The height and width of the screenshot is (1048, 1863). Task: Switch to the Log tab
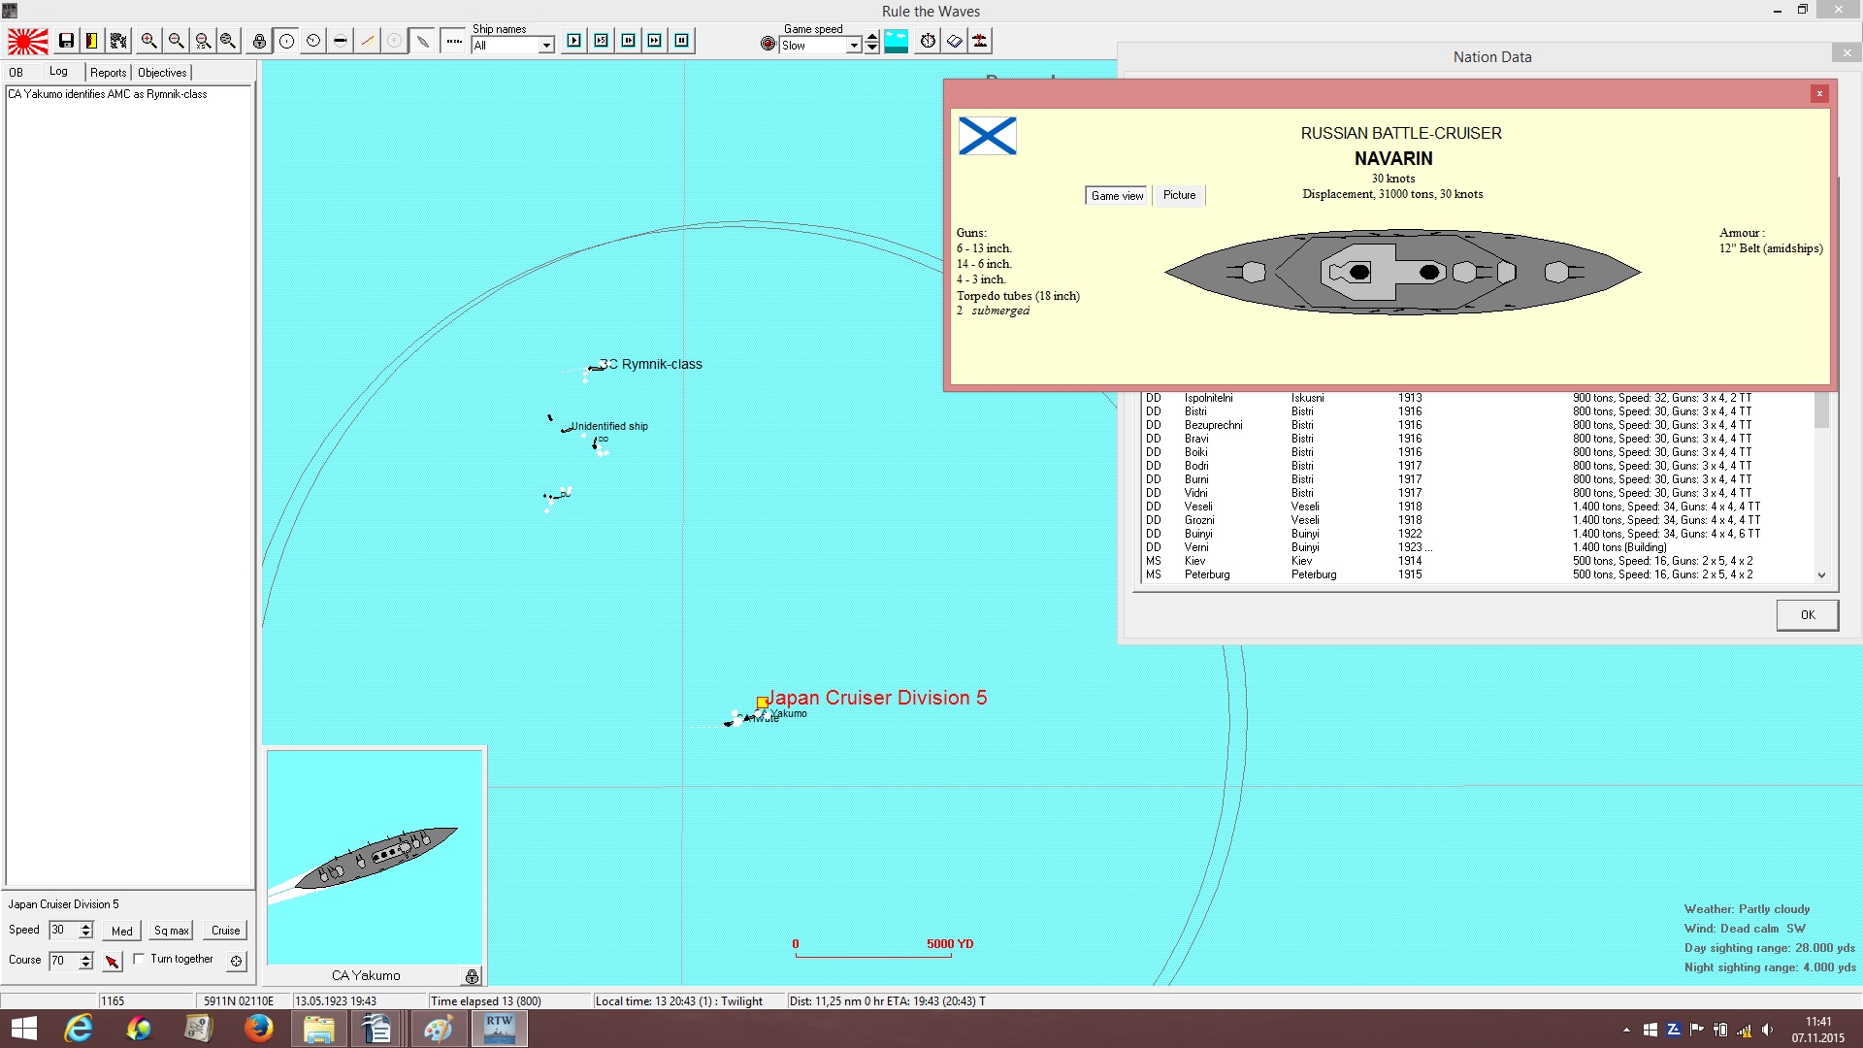[x=59, y=72]
